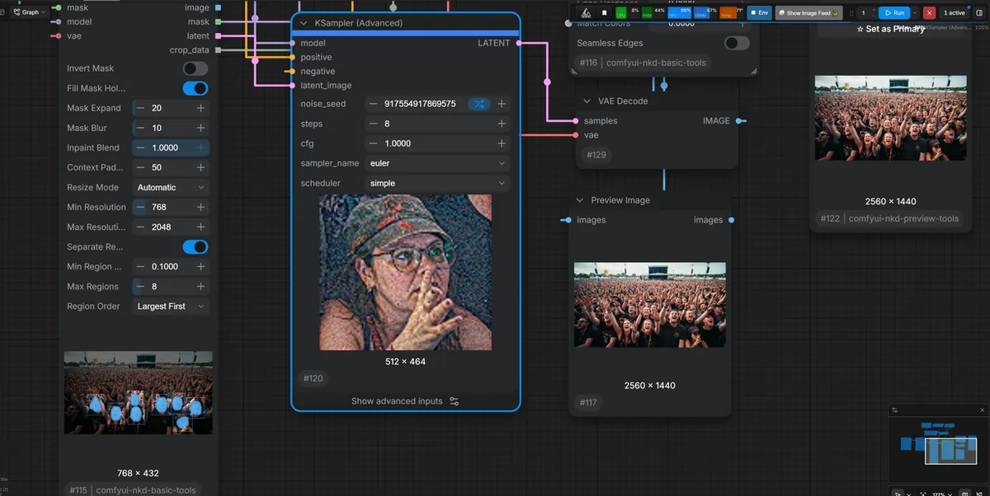Click the Inpaint Blend slider field
This screenshot has width=990, height=496.
171,147
